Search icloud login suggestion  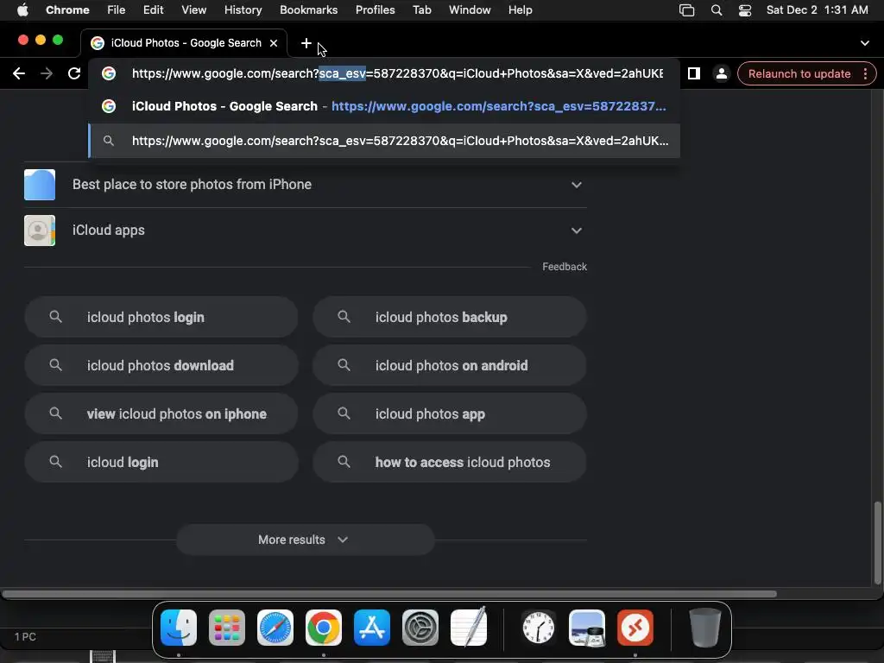pos(161,462)
